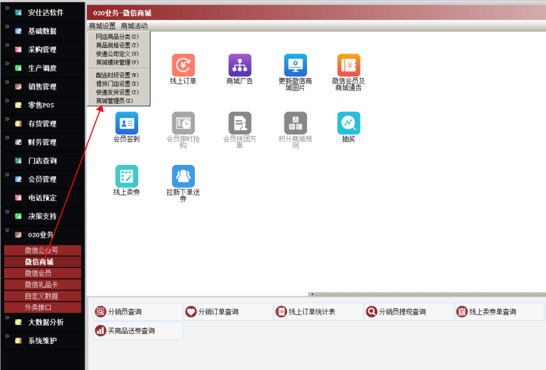Open the 线上卖券 icon

click(127, 176)
